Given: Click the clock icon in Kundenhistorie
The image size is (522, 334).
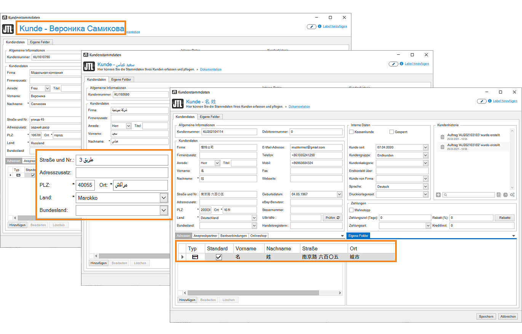Looking at the screenshot, I should click(505, 195).
